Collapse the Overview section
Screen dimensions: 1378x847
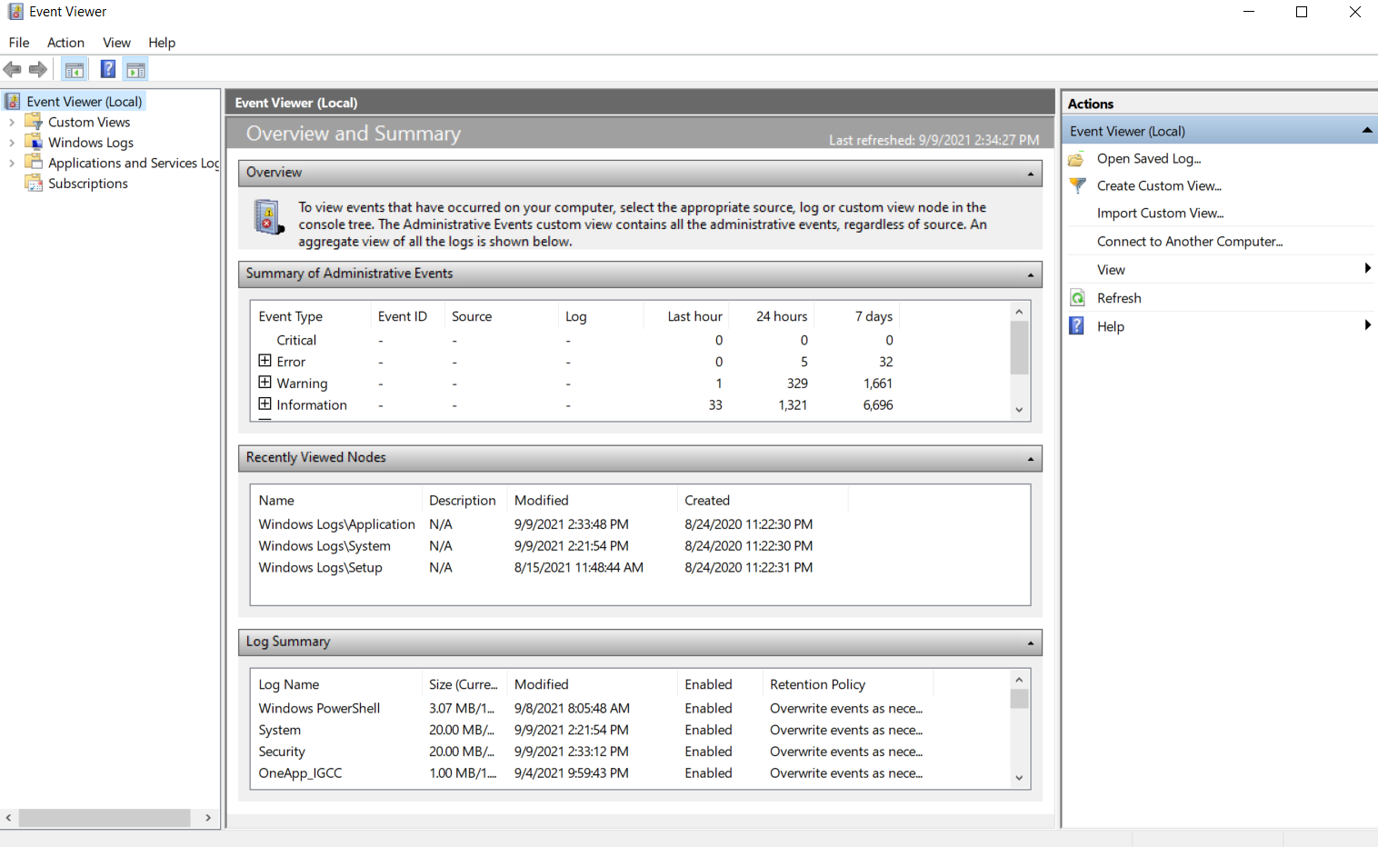[1030, 173]
